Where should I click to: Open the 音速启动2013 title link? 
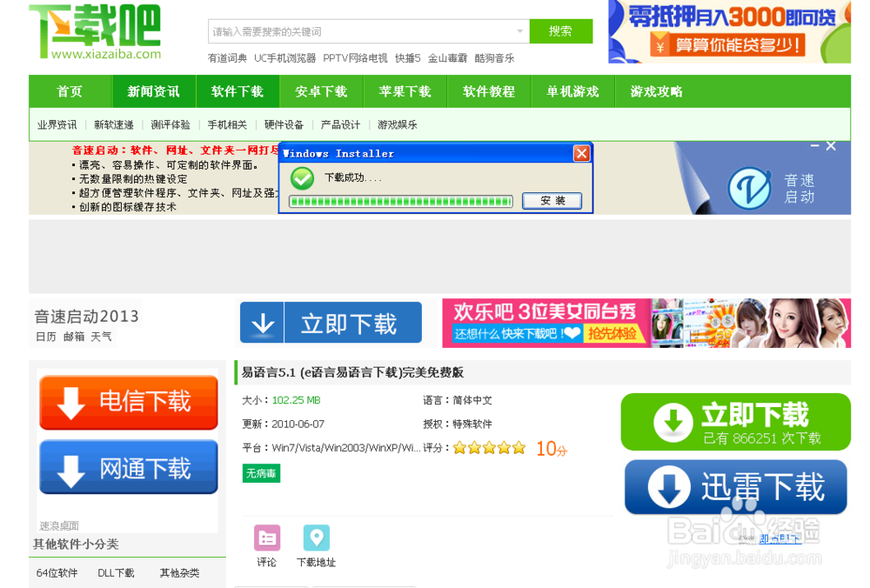[x=86, y=317]
